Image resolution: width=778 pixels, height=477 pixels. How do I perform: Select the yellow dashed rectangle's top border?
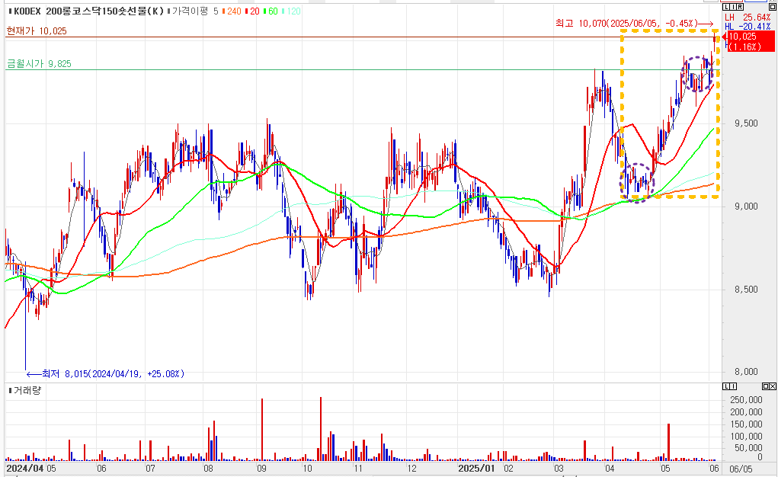coord(669,31)
